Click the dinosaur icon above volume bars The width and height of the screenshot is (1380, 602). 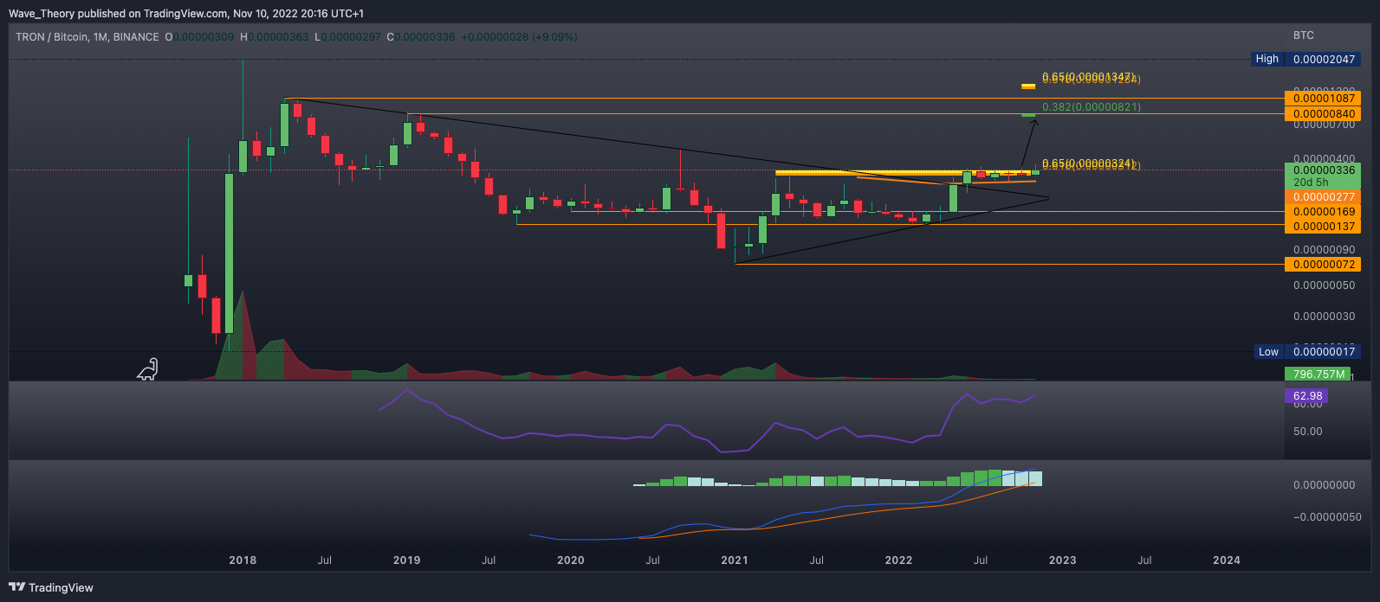click(148, 369)
